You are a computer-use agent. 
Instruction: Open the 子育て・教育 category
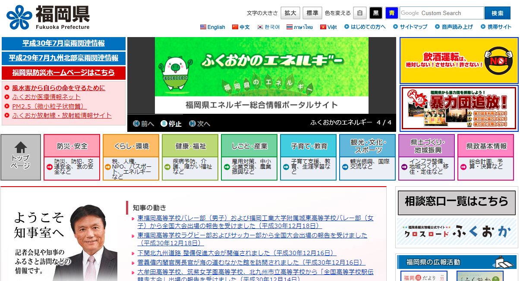[309, 146]
